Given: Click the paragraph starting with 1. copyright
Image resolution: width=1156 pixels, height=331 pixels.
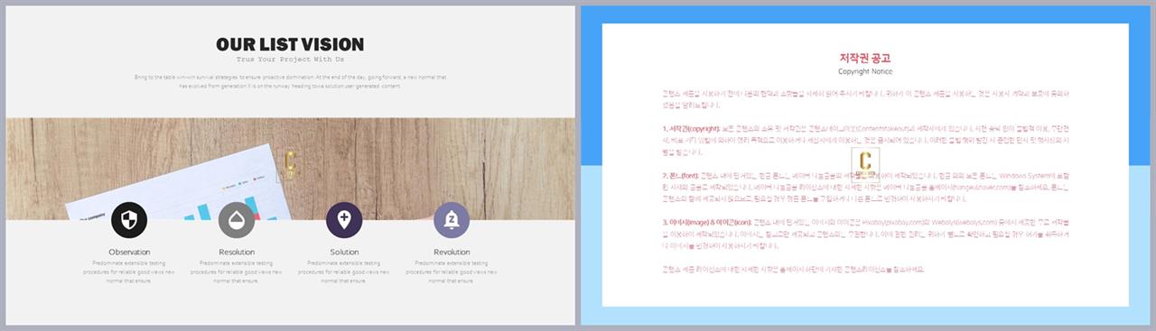Looking at the screenshot, I should tap(865, 140).
